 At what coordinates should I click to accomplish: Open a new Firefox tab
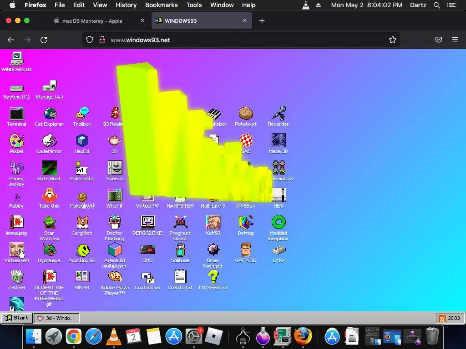click(x=262, y=21)
